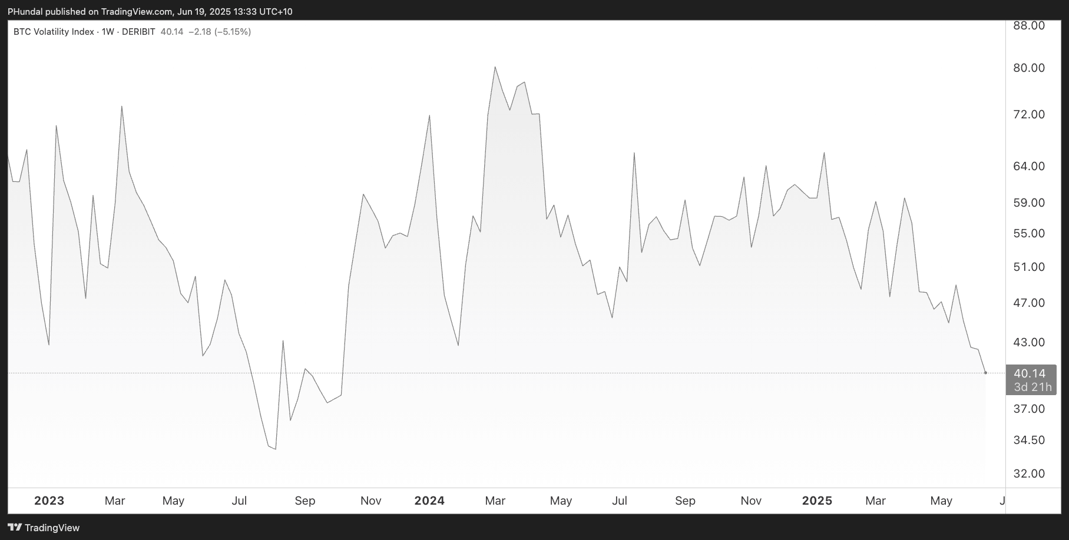Click the 43.00 price axis label
This screenshot has height=540, width=1069.
(x=1029, y=342)
